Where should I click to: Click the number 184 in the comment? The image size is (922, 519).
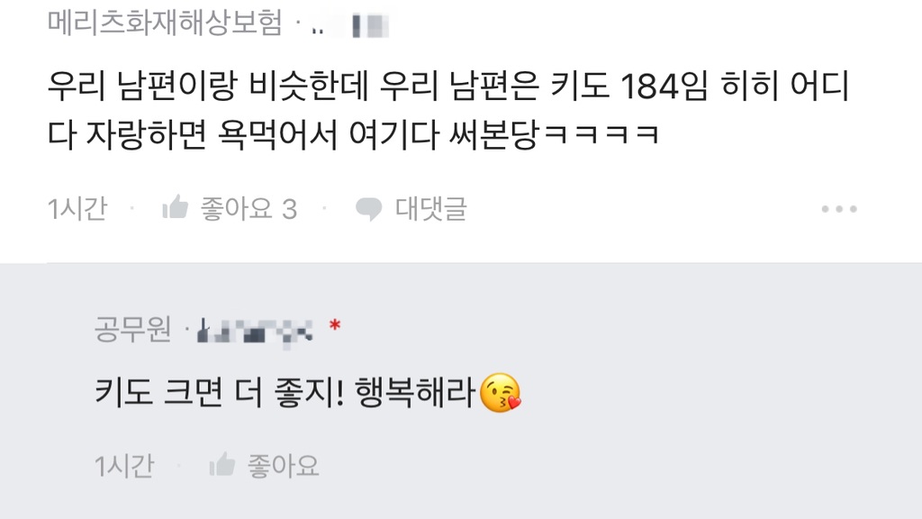pos(650,86)
